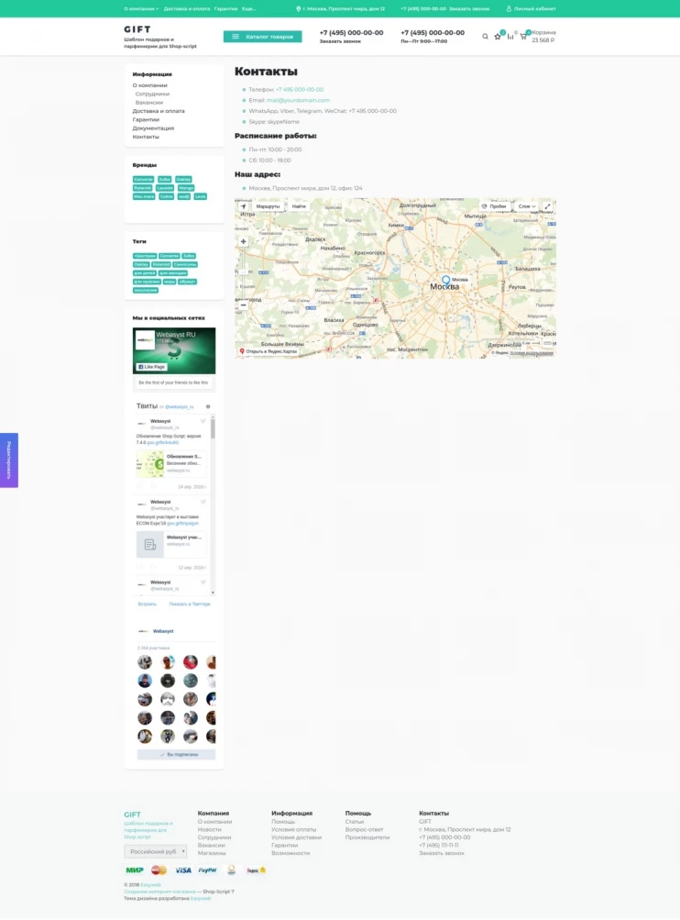Click the Редактировать side tab
This screenshot has width=680, height=920.
[9, 460]
